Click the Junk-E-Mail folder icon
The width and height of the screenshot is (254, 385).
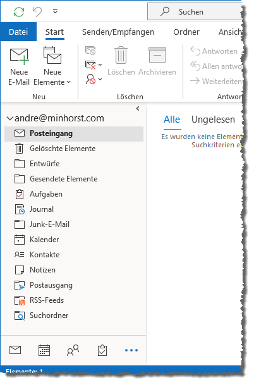[x=20, y=224]
